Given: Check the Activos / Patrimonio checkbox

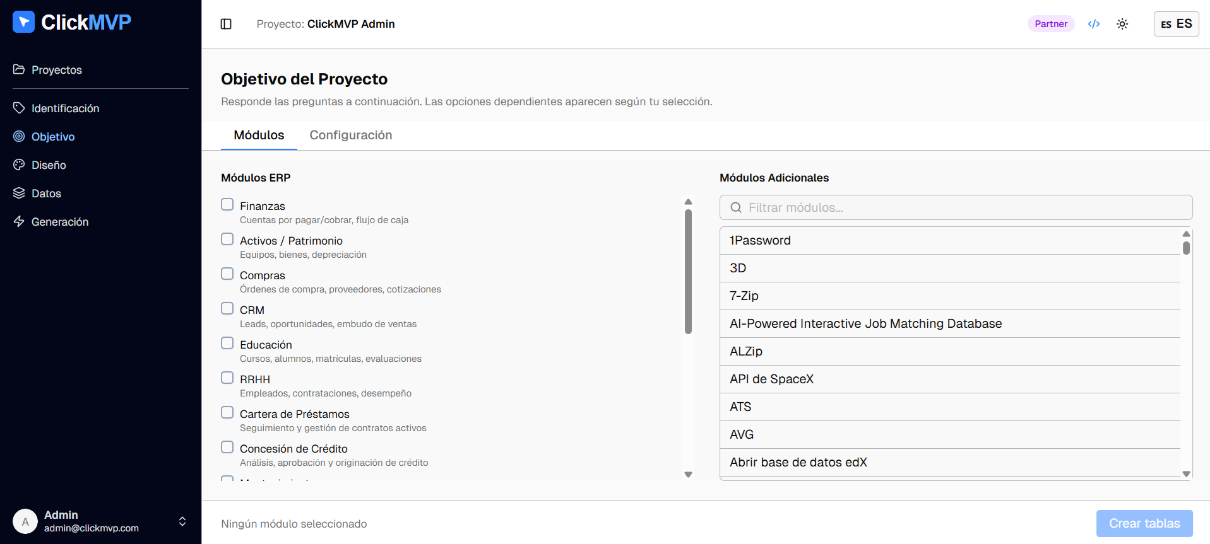Looking at the screenshot, I should click(227, 239).
